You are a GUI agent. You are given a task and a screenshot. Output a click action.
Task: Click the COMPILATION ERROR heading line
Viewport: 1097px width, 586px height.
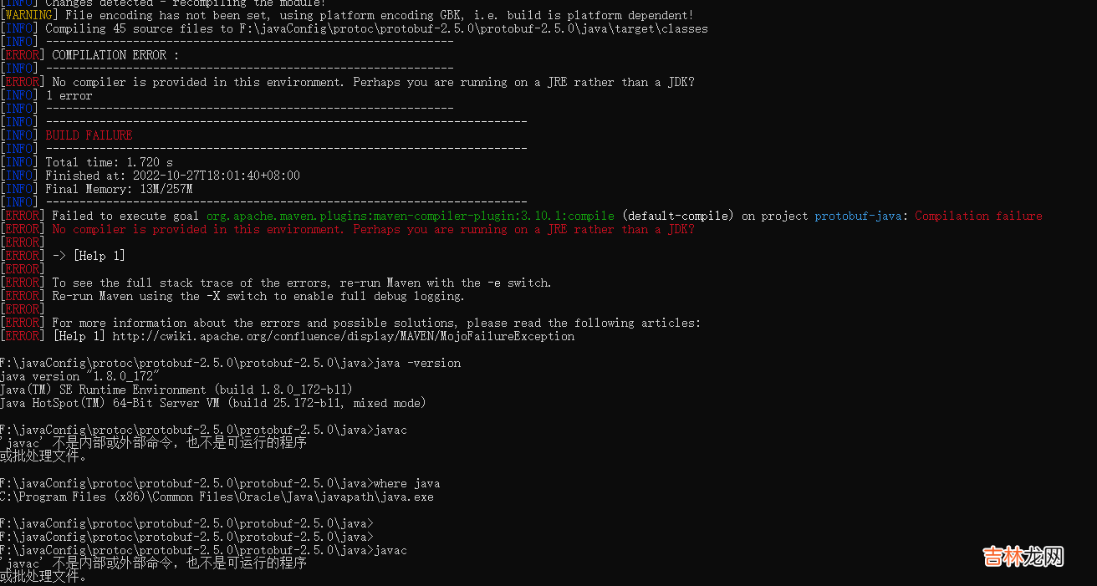[115, 55]
